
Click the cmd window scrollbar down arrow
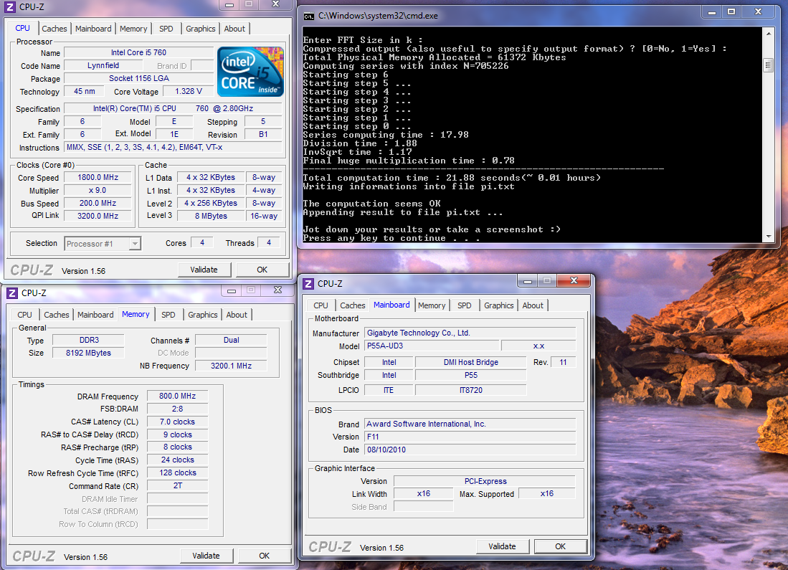click(769, 236)
